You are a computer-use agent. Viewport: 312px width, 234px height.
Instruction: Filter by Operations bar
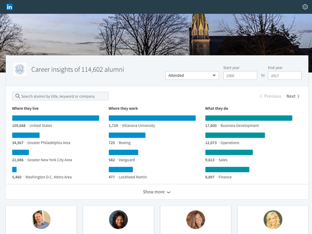tap(235, 135)
